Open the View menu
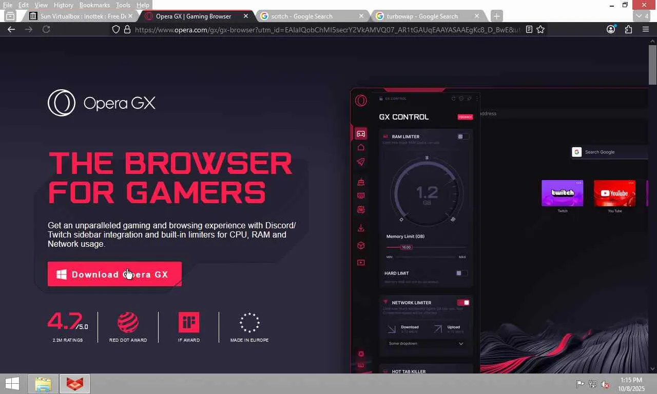 click(41, 5)
